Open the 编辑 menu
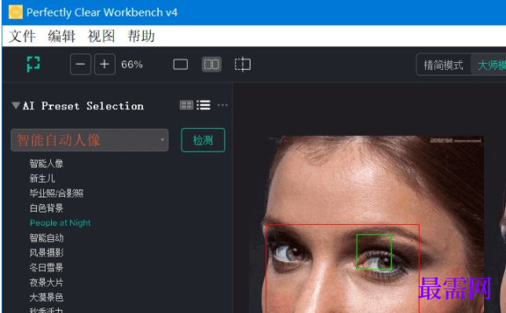This screenshot has height=313, width=506. [x=61, y=35]
